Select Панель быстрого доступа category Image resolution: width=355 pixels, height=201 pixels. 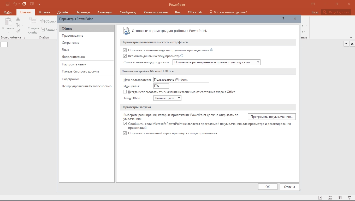[87, 71]
